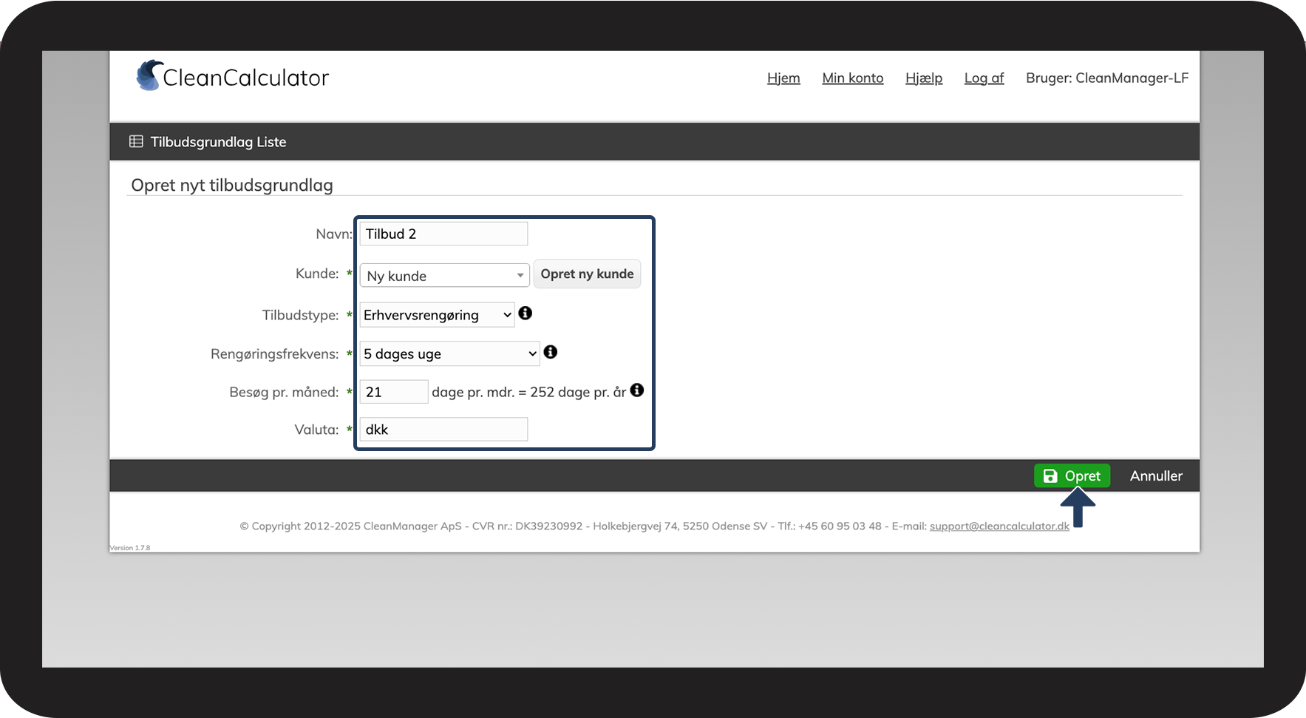Cancel with the Annuller button

click(1155, 476)
